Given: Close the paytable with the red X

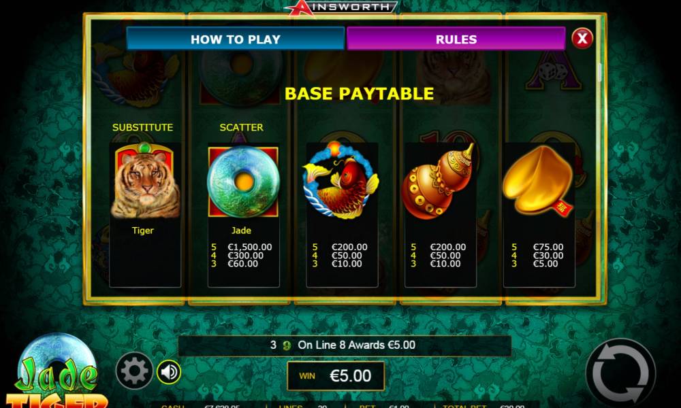Looking at the screenshot, I should [x=582, y=39].
